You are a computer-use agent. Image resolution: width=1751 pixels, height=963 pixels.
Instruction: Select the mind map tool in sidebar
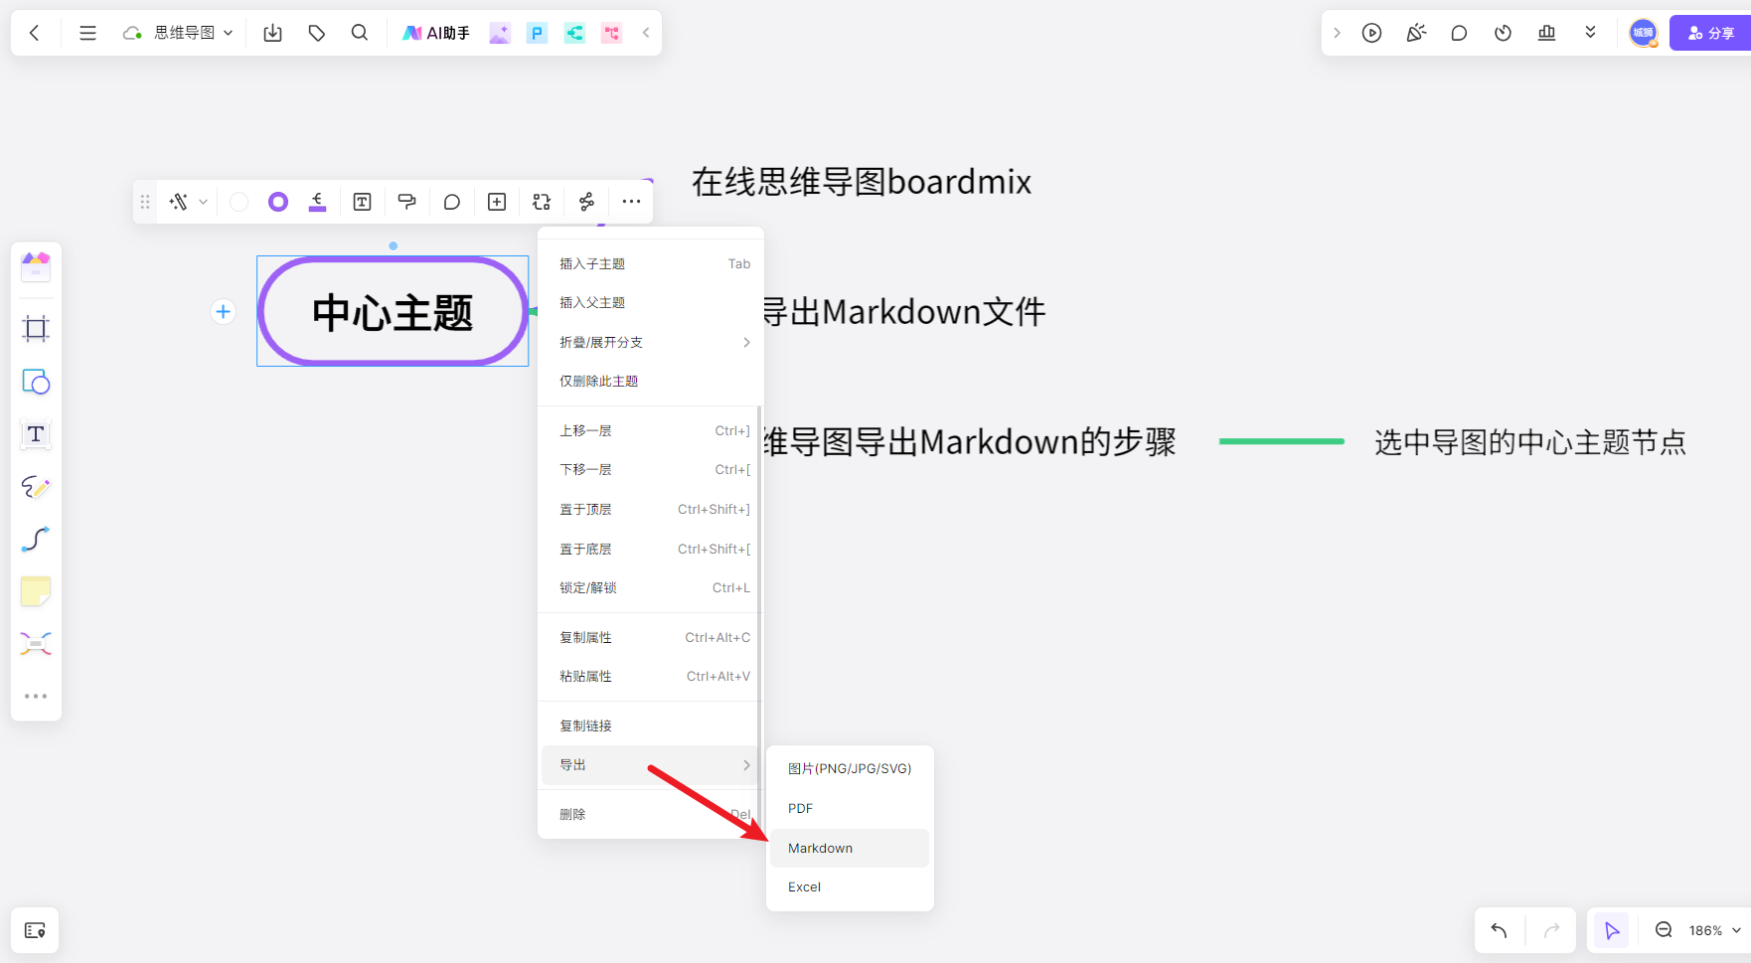pyautogui.click(x=36, y=644)
